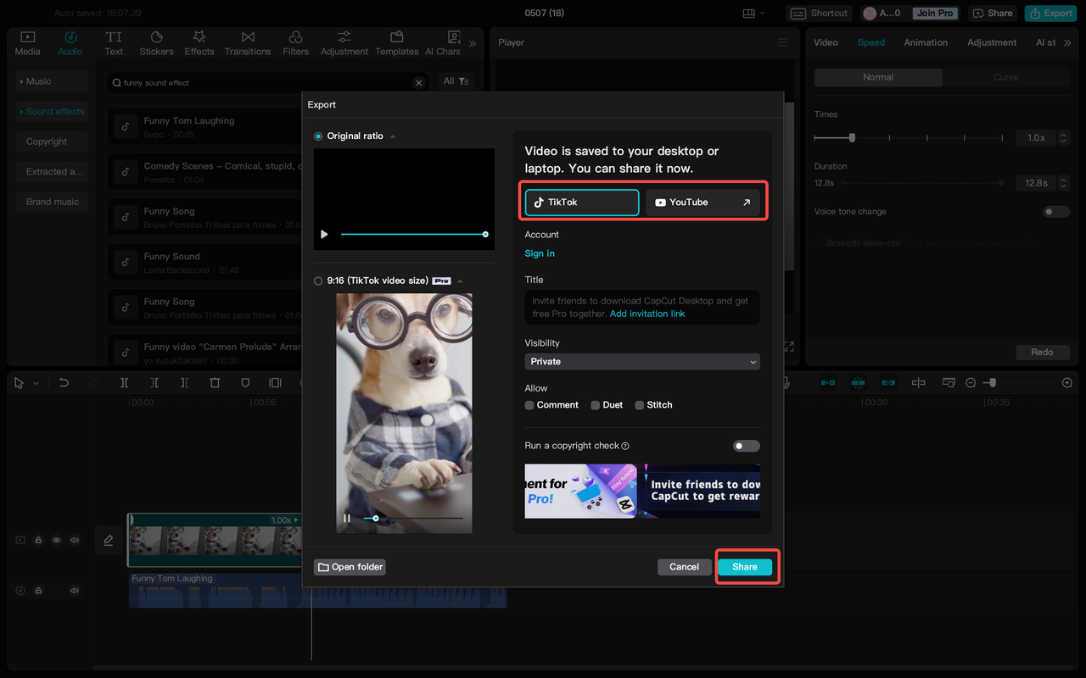The height and width of the screenshot is (678, 1086).
Task: Lock the video track
Action: pos(38,540)
